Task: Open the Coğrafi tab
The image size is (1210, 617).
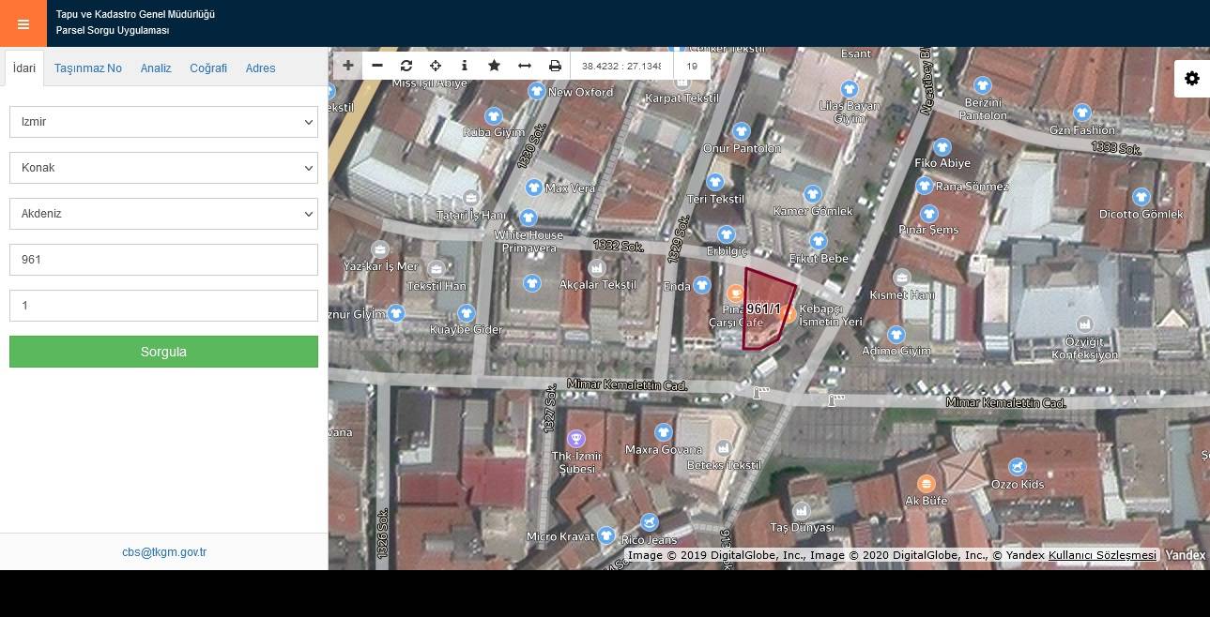Action: 208,68
